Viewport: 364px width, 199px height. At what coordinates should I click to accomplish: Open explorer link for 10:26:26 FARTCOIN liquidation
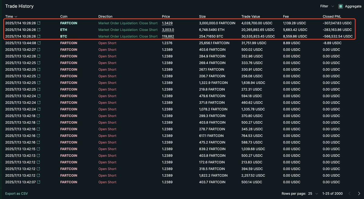[39, 23]
